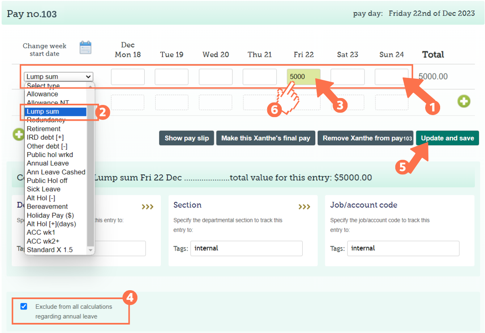Open the Lump sum pay type dropdown
The image size is (485, 333).
point(58,77)
